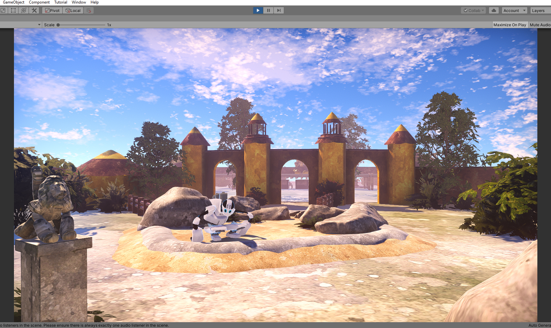Open the GameObject menu
Viewport: 551px width, 328px height.
click(13, 2)
